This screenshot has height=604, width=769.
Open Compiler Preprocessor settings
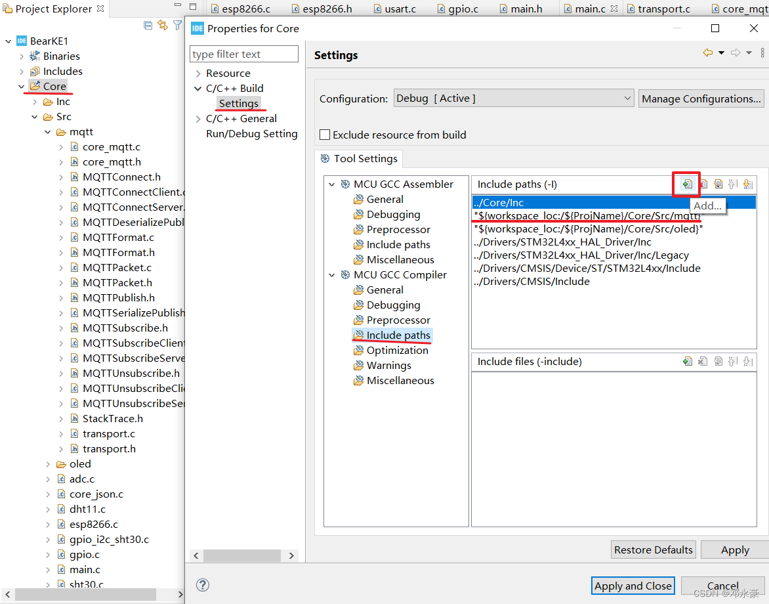398,320
